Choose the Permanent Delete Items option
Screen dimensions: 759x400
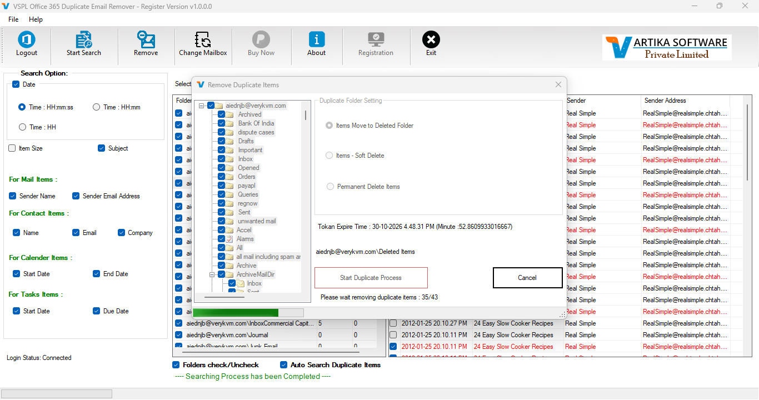pyautogui.click(x=330, y=187)
